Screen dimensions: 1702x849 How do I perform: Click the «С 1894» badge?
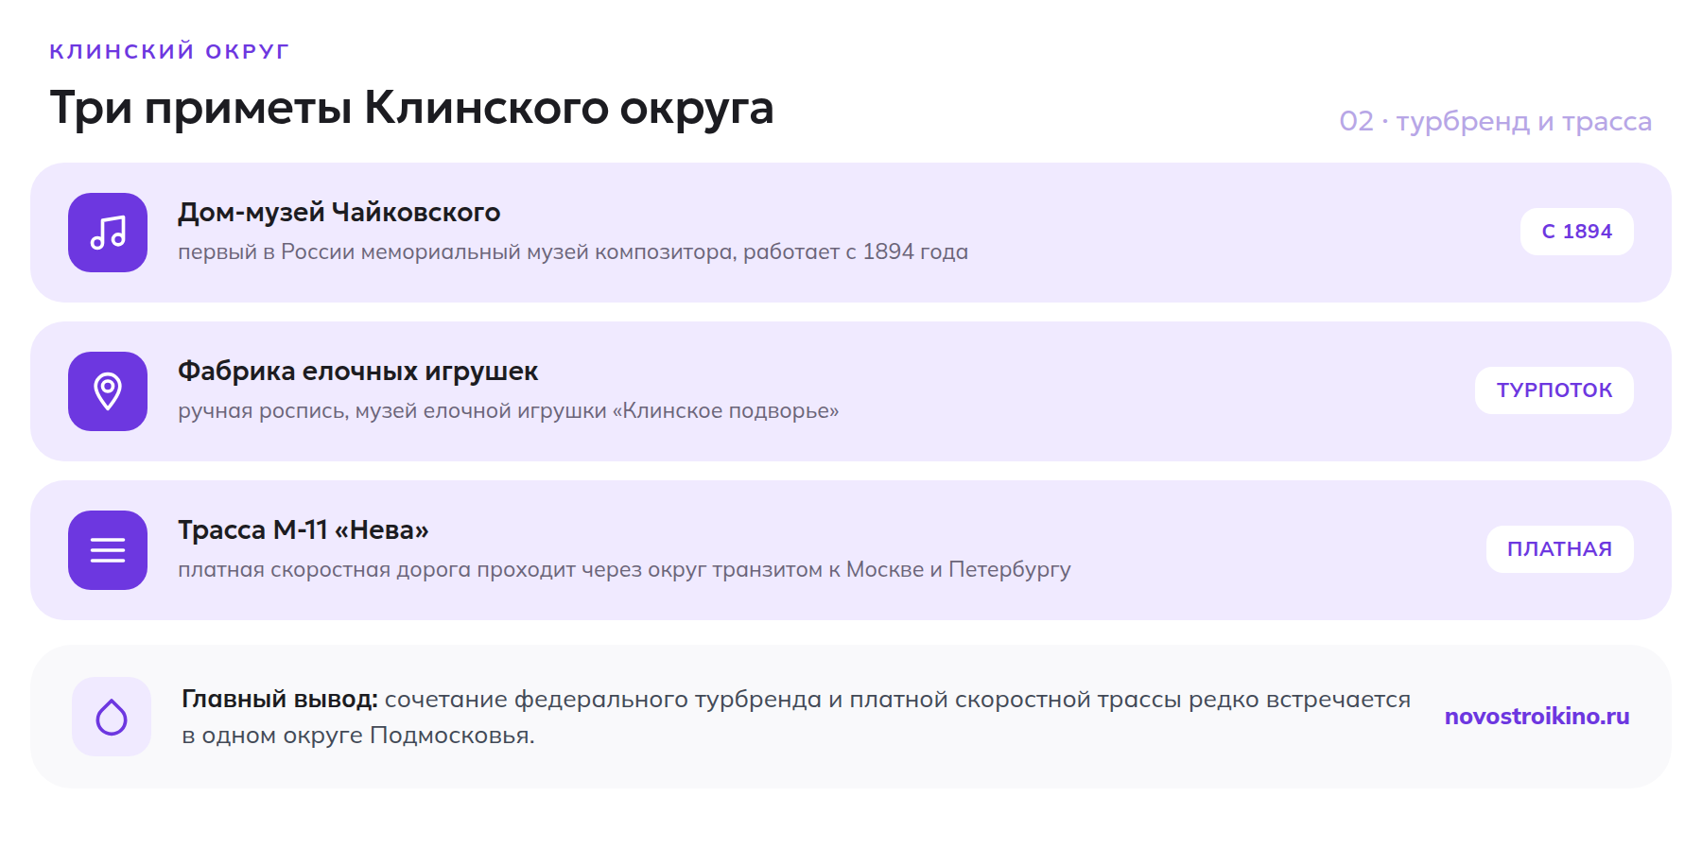click(x=1577, y=232)
